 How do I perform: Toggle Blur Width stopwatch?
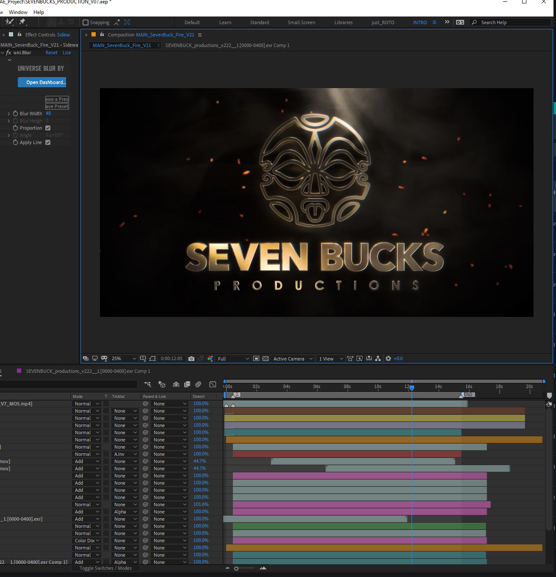(16, 114)
